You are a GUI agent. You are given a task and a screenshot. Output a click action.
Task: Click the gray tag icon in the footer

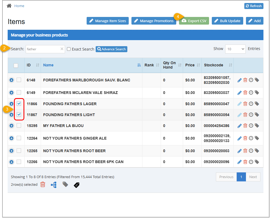point(65,185)
